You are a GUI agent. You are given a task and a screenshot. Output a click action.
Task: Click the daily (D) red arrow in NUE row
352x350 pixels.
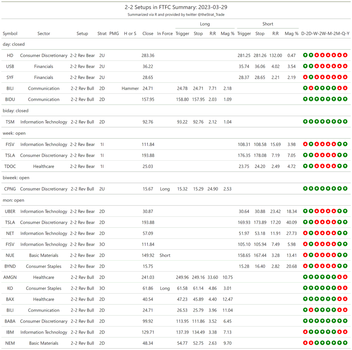click(x=305, y=255)
